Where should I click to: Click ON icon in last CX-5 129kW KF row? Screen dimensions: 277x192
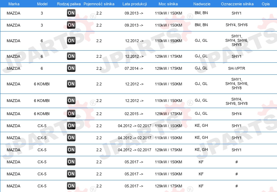click(x=71, y=186)
